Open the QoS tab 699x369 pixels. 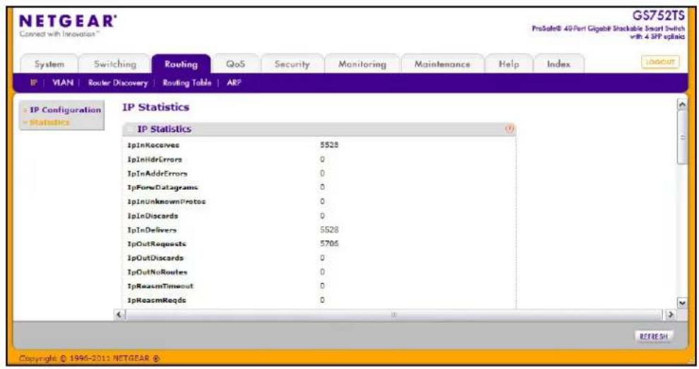(x=235, y=64)
